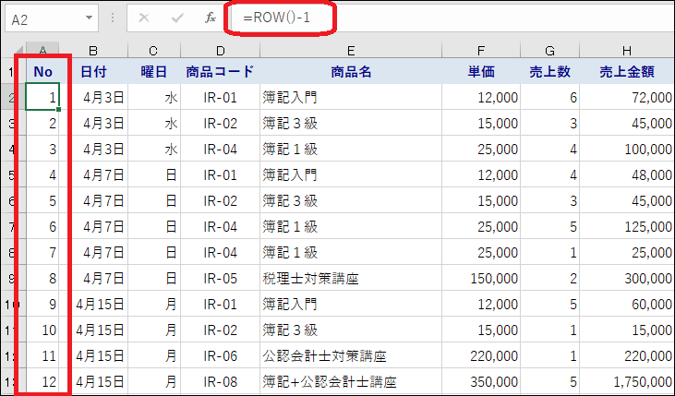
Task: Click the 単価 cell showing 350,000
Action: (x=481, y=380)
